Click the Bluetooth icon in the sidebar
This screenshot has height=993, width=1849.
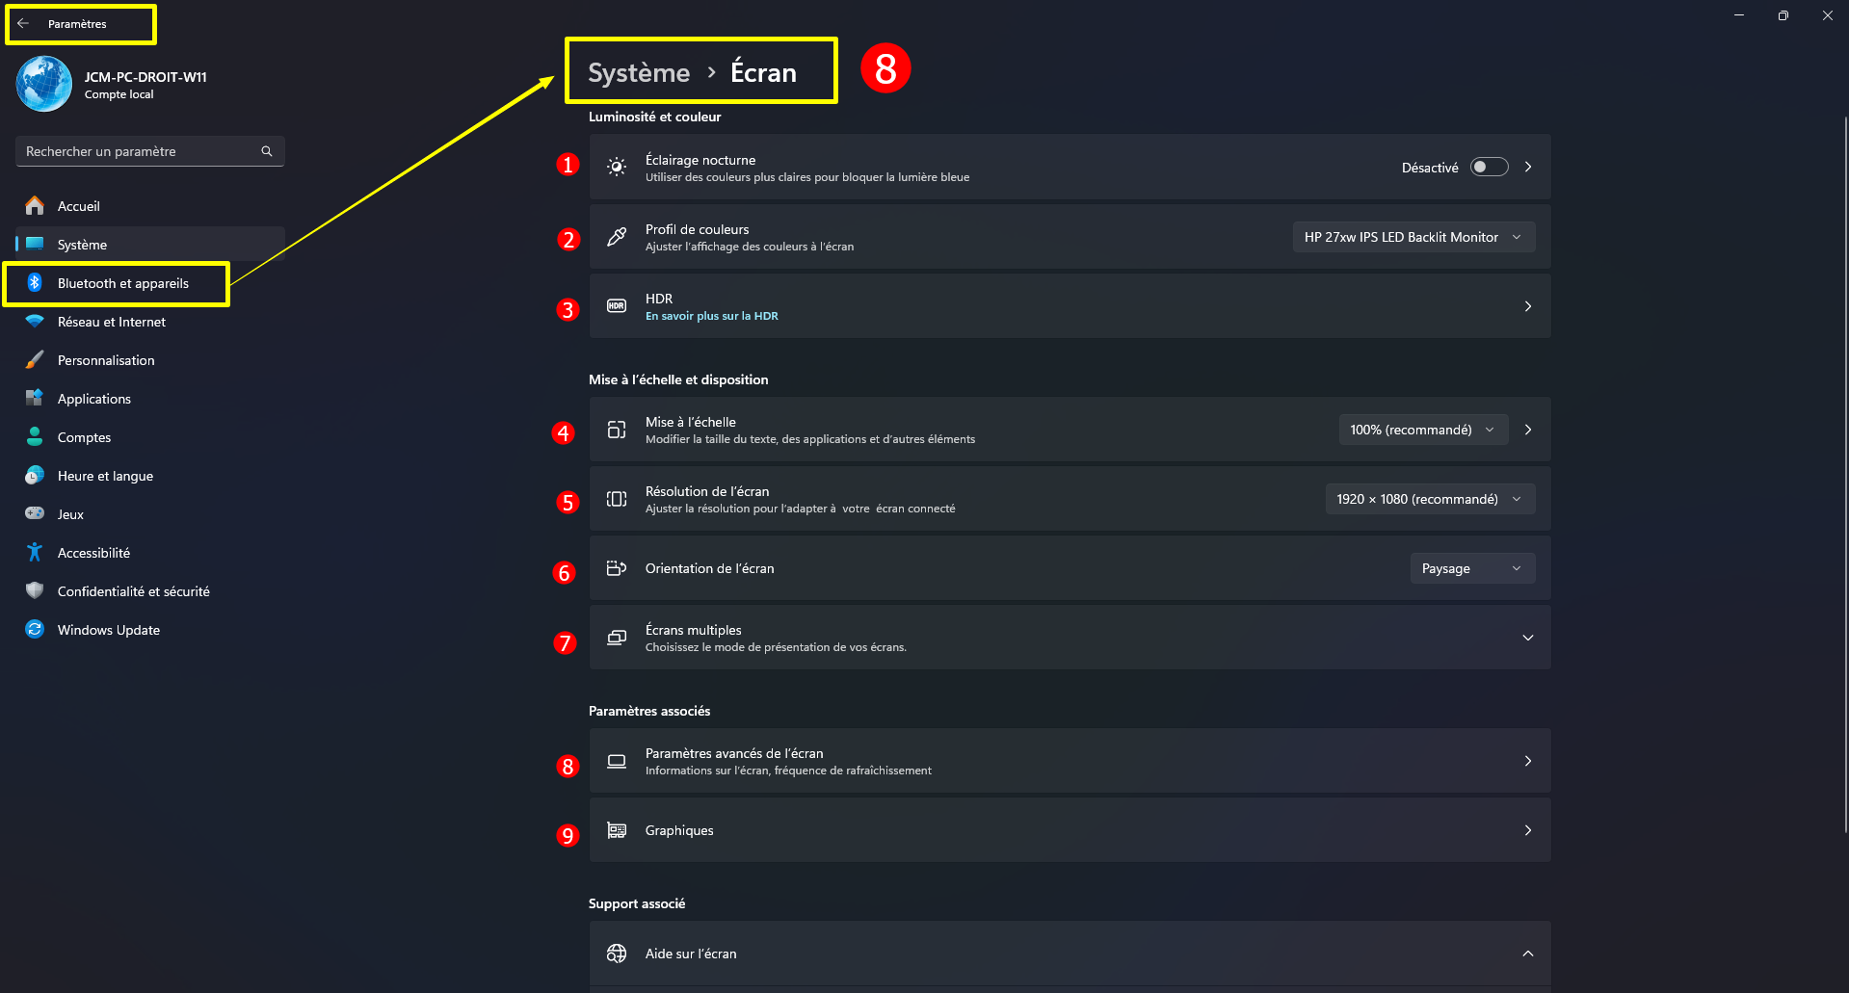pyautogui.click(x=35, y=282)
